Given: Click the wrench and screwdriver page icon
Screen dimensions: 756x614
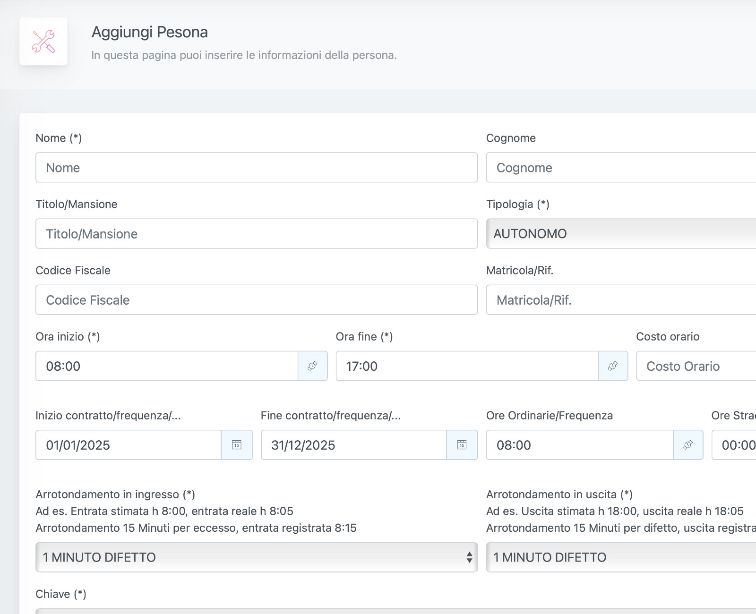Looking at the screenshot, I should pos(43,42).
